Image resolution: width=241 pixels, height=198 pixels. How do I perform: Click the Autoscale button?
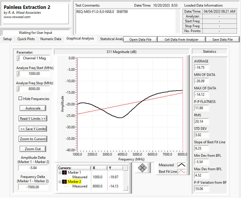click(x=33, y=108)
